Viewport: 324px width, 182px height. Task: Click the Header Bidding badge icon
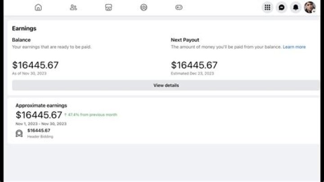(19, 133)
